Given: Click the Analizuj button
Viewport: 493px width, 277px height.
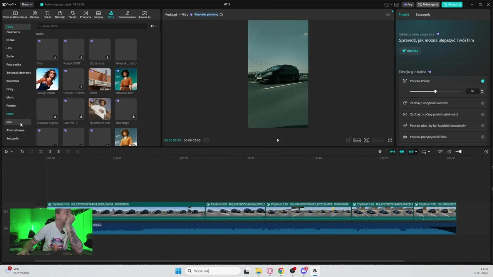Looking at the screenshot, I should 410,51.
